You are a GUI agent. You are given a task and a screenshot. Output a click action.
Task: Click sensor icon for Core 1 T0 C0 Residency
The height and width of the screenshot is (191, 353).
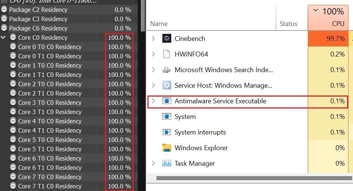pyautogui.click(x=13, y=65)
